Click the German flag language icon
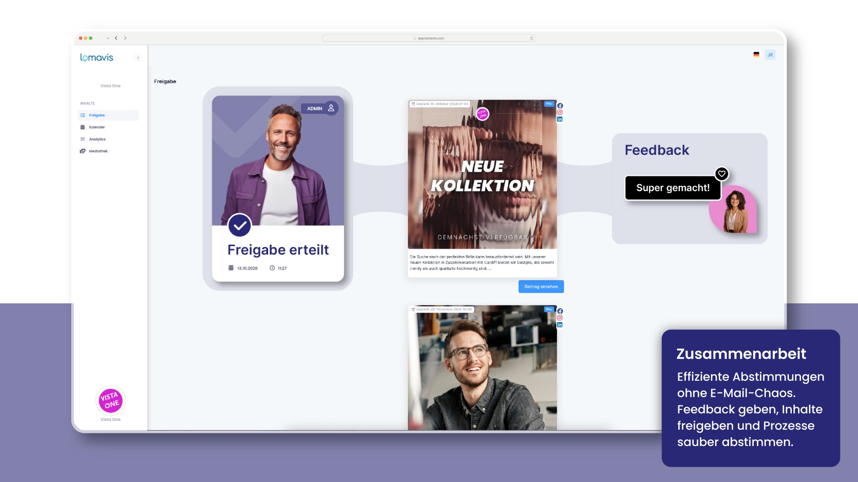The height and width of the screenshot is (482, 858). [756, 55]
